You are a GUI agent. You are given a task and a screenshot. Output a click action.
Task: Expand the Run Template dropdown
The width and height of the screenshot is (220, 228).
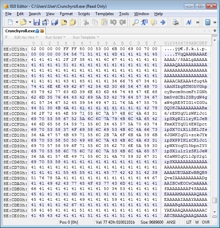point(98,37)
